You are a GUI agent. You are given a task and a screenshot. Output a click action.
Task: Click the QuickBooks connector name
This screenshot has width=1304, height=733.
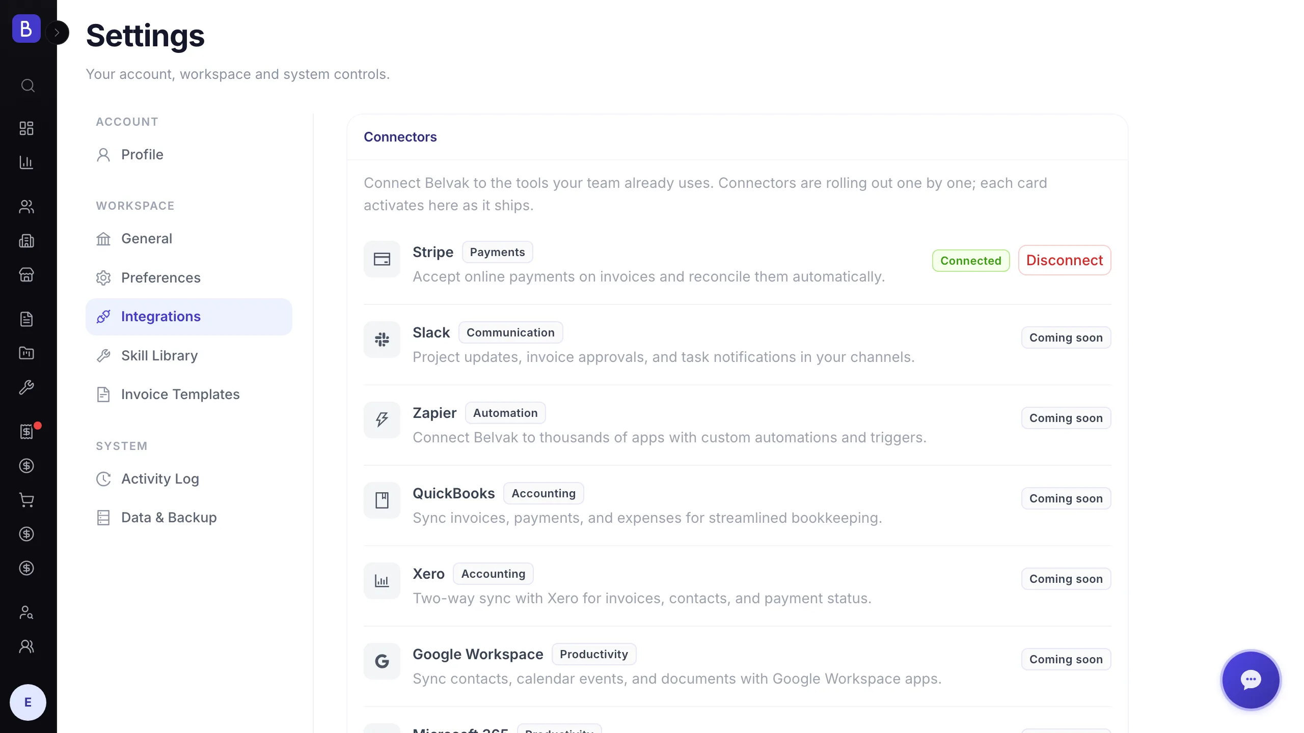pyautogui.click(x=454, y=493)
